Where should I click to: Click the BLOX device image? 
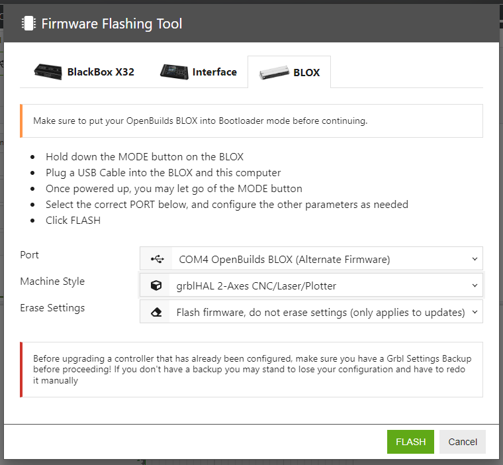coord(273,72)
